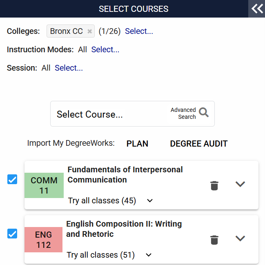Import DegreeWorks DEGREE AUDIT
The image size is (265, 265).
click(x=198, y=144)
